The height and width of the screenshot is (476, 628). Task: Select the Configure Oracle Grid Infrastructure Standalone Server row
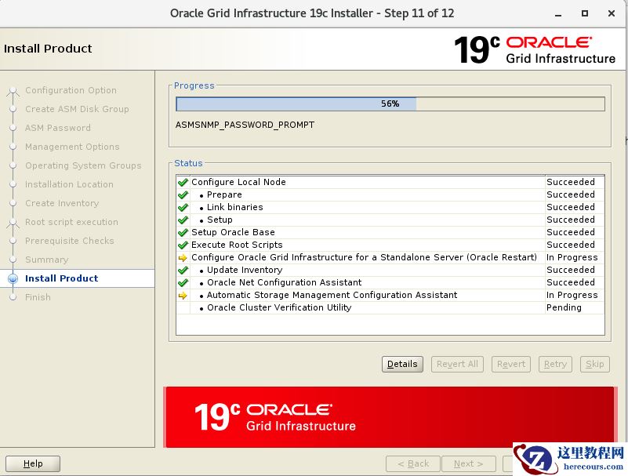390,257
